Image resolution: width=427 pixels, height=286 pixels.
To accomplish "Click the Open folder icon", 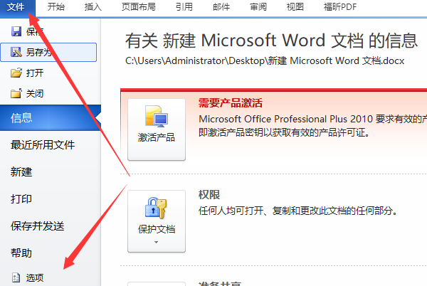I will coord(16,73).
